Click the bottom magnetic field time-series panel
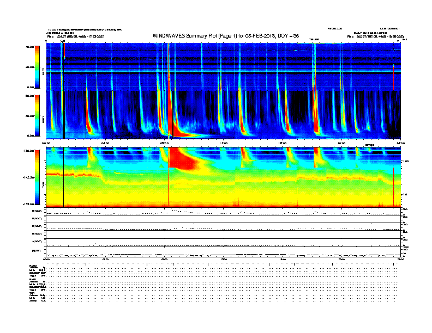The width and height of the screenshot is (432, 333). coord(223,251)
